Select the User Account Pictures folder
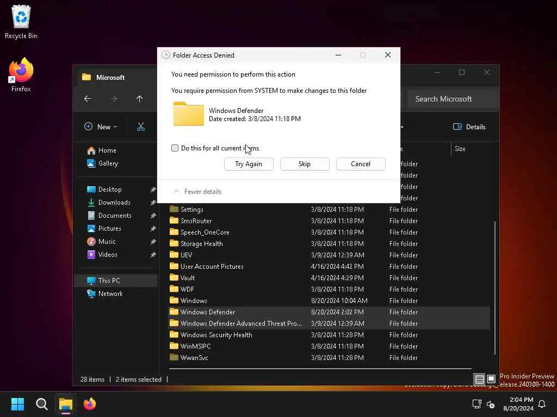The width and height of the screenshot is (557, 417). pos(329,266)
